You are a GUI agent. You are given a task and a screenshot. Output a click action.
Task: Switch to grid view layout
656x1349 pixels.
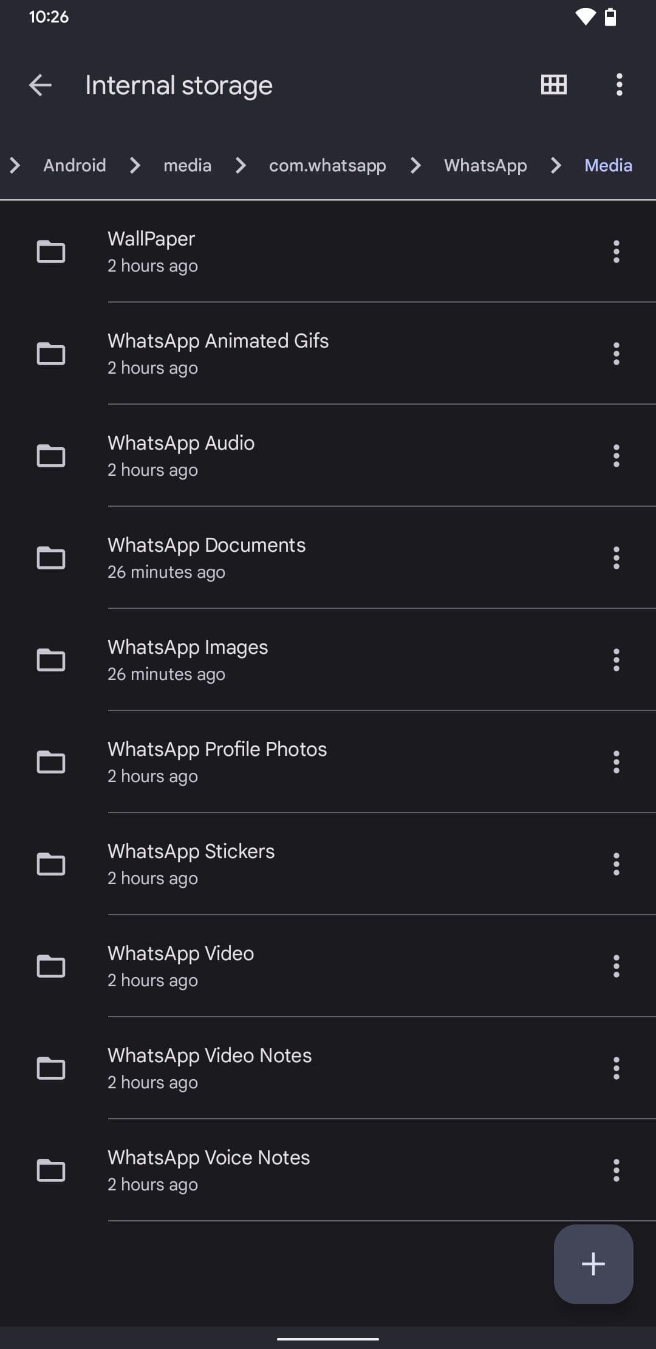[x=553, y=84]
